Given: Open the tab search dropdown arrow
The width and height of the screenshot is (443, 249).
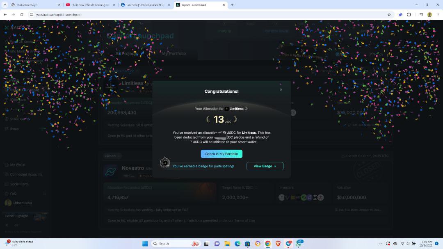Looking at the screenshot, I should coord(5,5).
